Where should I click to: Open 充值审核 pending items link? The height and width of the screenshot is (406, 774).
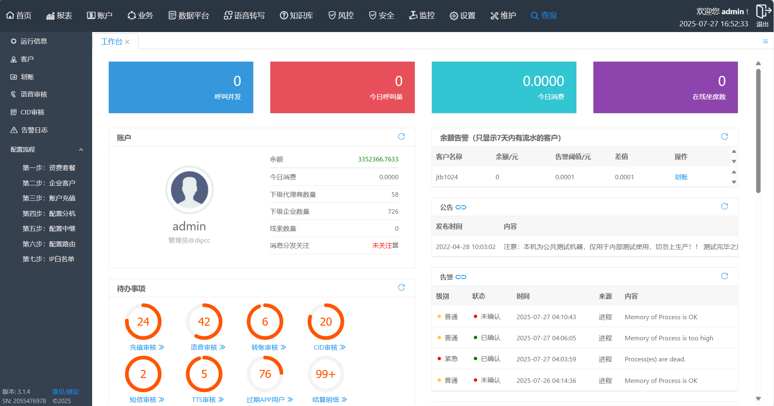pos(147,347)
